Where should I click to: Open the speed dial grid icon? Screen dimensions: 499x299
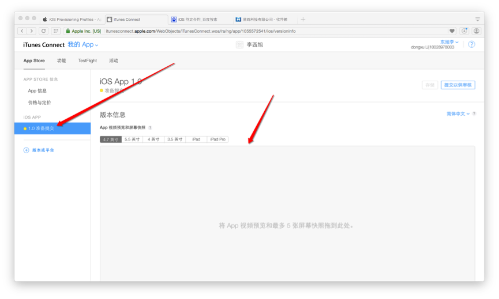tap(56, 31)
